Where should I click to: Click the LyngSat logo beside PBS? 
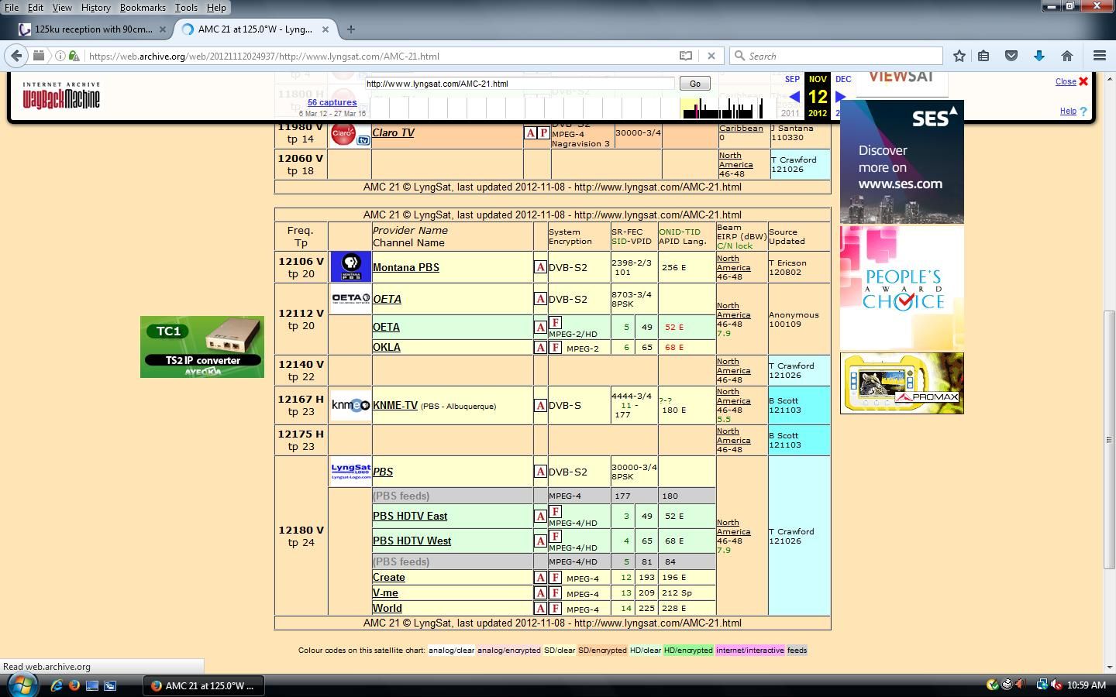[350, 471]
